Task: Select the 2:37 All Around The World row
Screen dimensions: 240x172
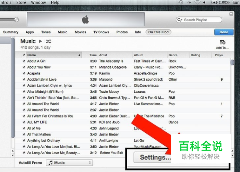Action: 122,110
